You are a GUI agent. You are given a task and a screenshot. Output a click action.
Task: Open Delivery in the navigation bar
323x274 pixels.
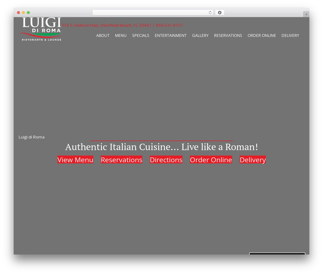[290, 36]
